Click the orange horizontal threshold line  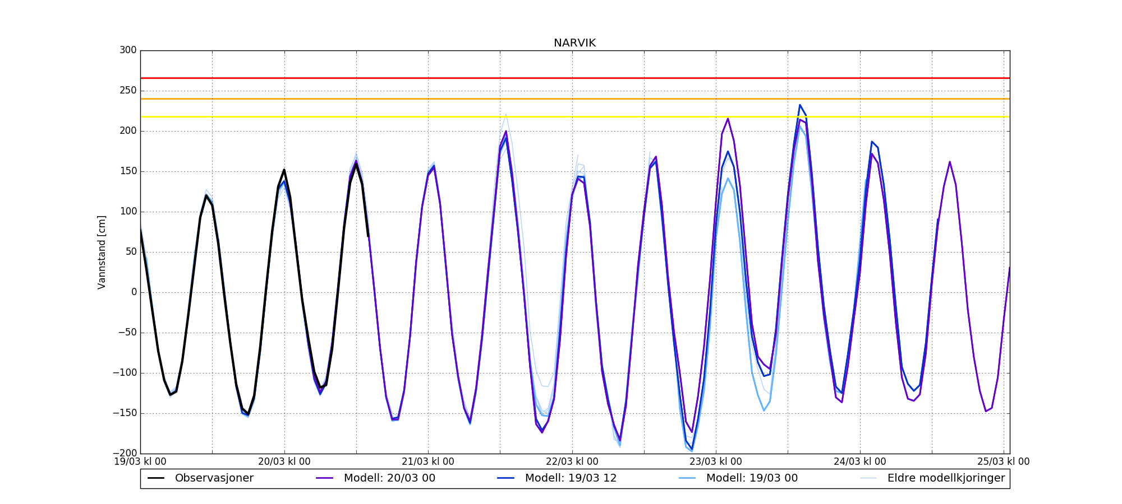point(575,99)
